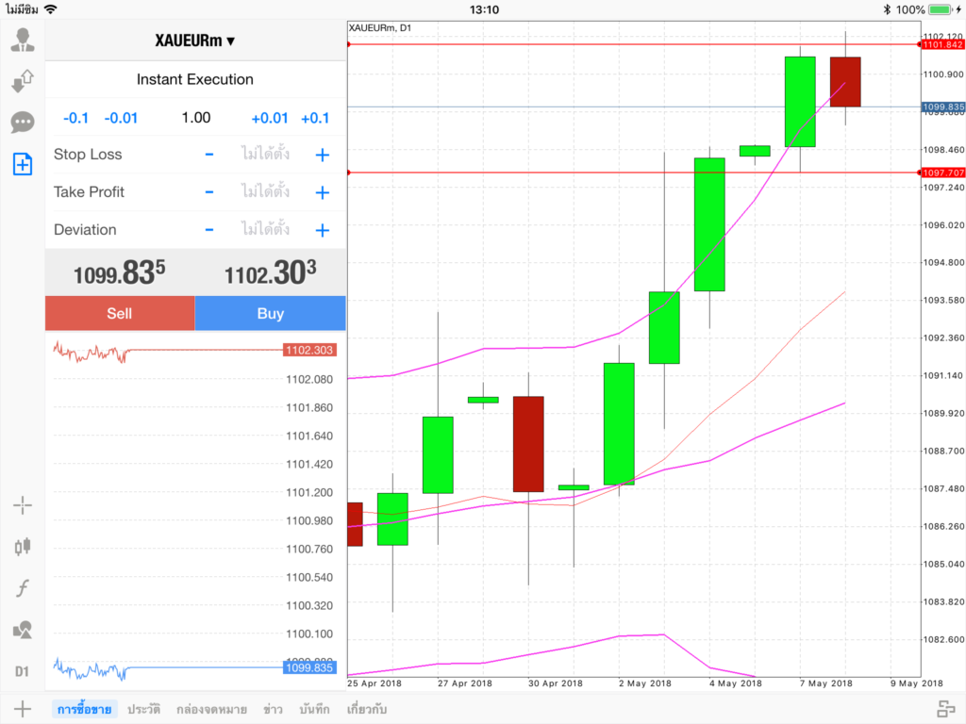This screenshot has width=966, height=724.
Task: Select the 1101.842 red horizontal line marker
Action: [942, 44]
